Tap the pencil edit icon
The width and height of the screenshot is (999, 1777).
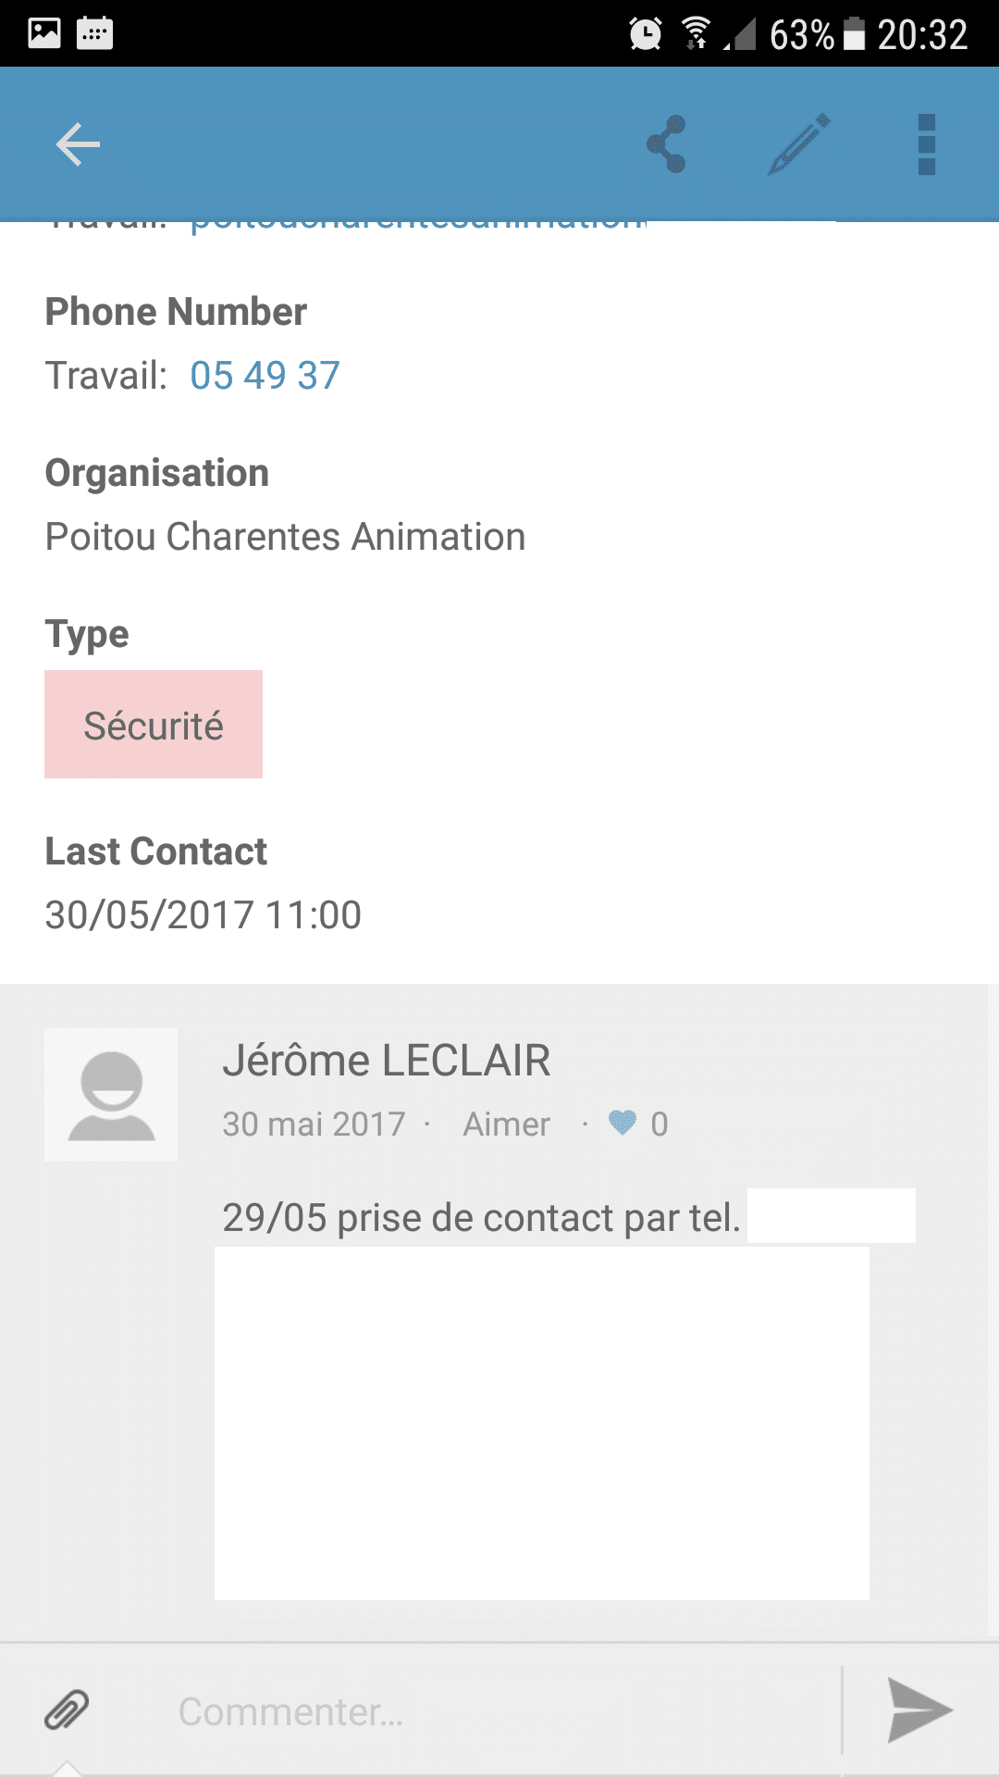point(799,144)
